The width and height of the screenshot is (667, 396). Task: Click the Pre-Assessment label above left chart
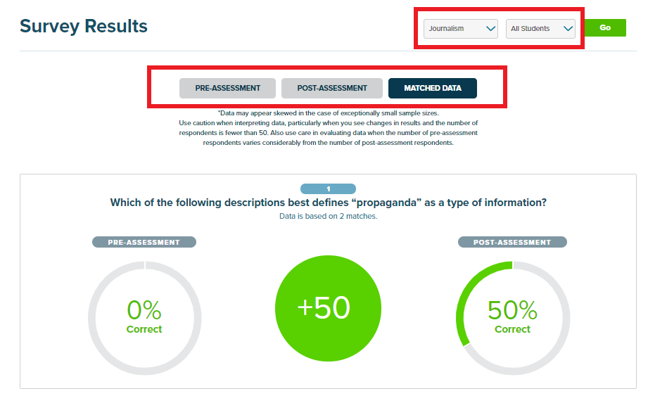(144, 242)
